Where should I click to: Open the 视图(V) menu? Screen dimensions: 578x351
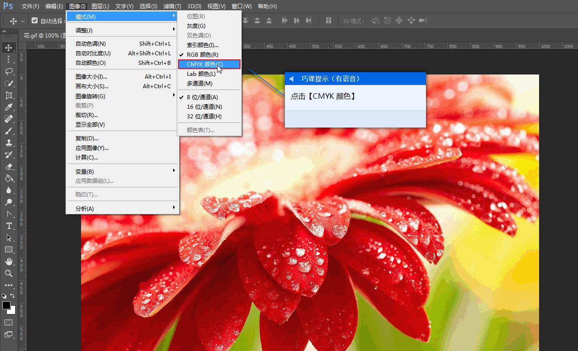click(x=216, y=6)
